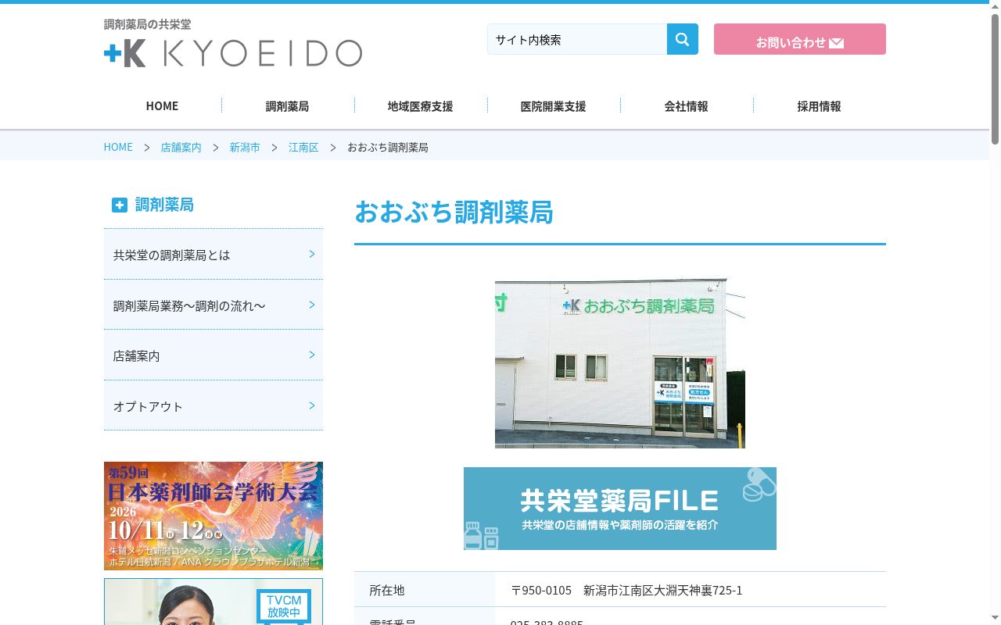Click the 江南区 breadcrumb link
The width and height of the screenshot is (1001, 625).
pos(303,147)
